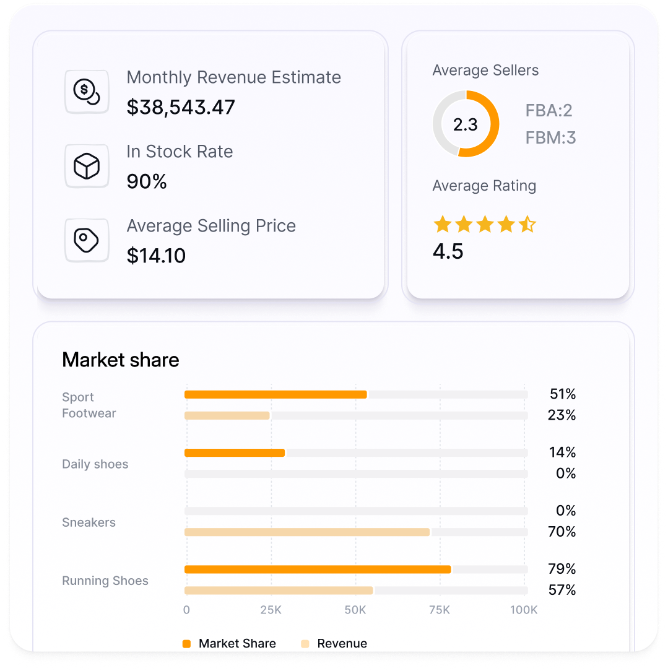Viewport: 668px width, 671px height.
Task: Click the Market share heading
Action: pyautogui.click(x=121, y=360)
